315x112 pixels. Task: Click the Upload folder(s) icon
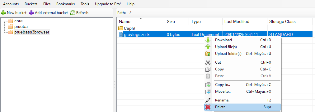tap(208, 54)
